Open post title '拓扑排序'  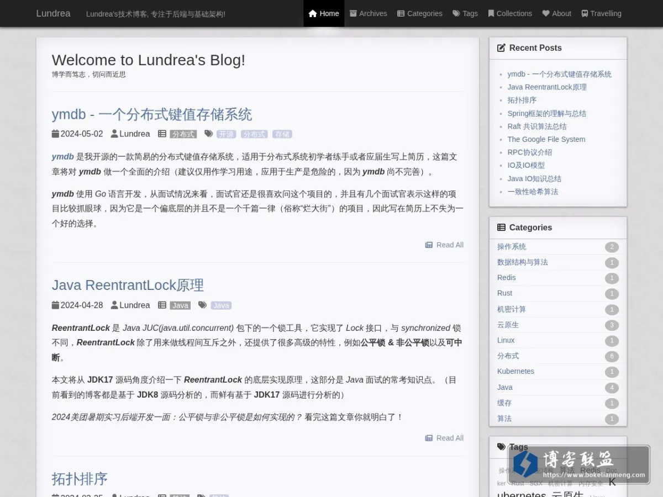click(80, 478)
